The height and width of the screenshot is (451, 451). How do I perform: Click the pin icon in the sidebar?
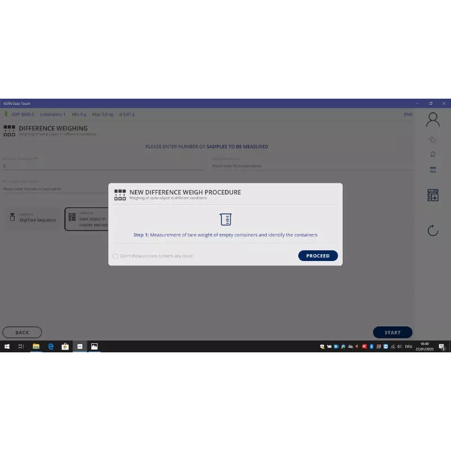(x=432, y=140)
